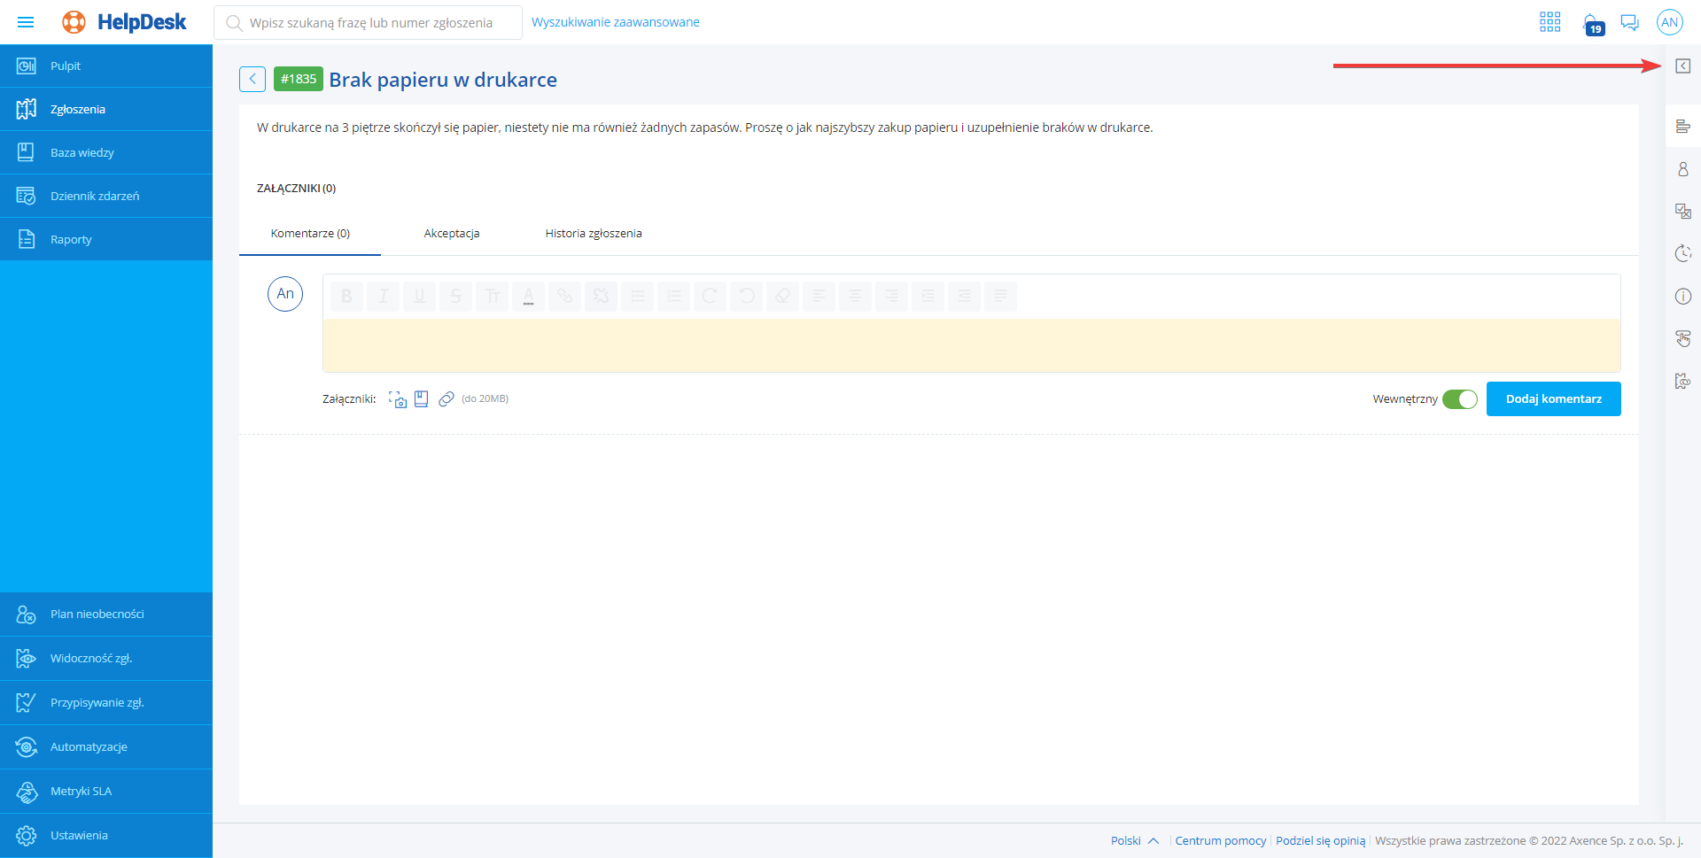Open Wyszukiwanie zaawansowane link
This screenshot has width=1701, height=858.
615,22
